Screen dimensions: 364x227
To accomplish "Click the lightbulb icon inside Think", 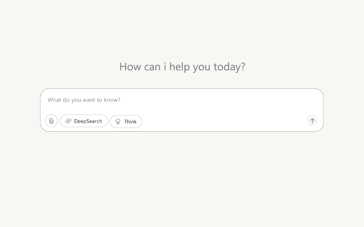I will coord(118,121).
